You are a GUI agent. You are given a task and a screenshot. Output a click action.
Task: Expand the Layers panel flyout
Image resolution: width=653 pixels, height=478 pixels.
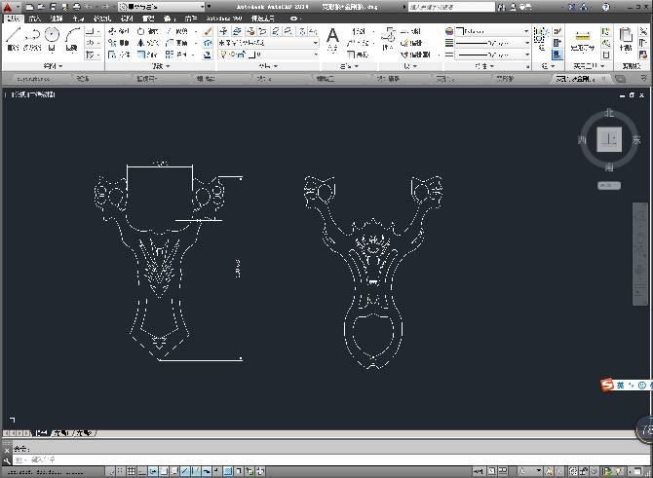[x=268, y=66]
